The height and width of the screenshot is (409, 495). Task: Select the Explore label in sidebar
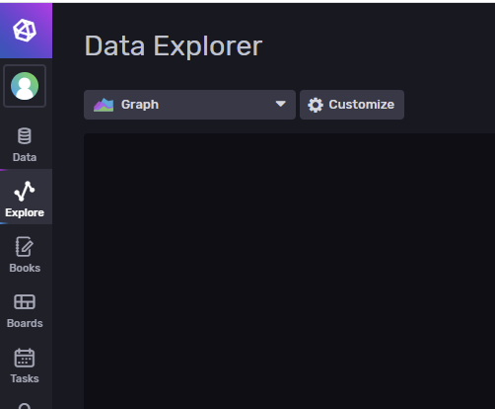pyautogui.click(x=25, y=212)
